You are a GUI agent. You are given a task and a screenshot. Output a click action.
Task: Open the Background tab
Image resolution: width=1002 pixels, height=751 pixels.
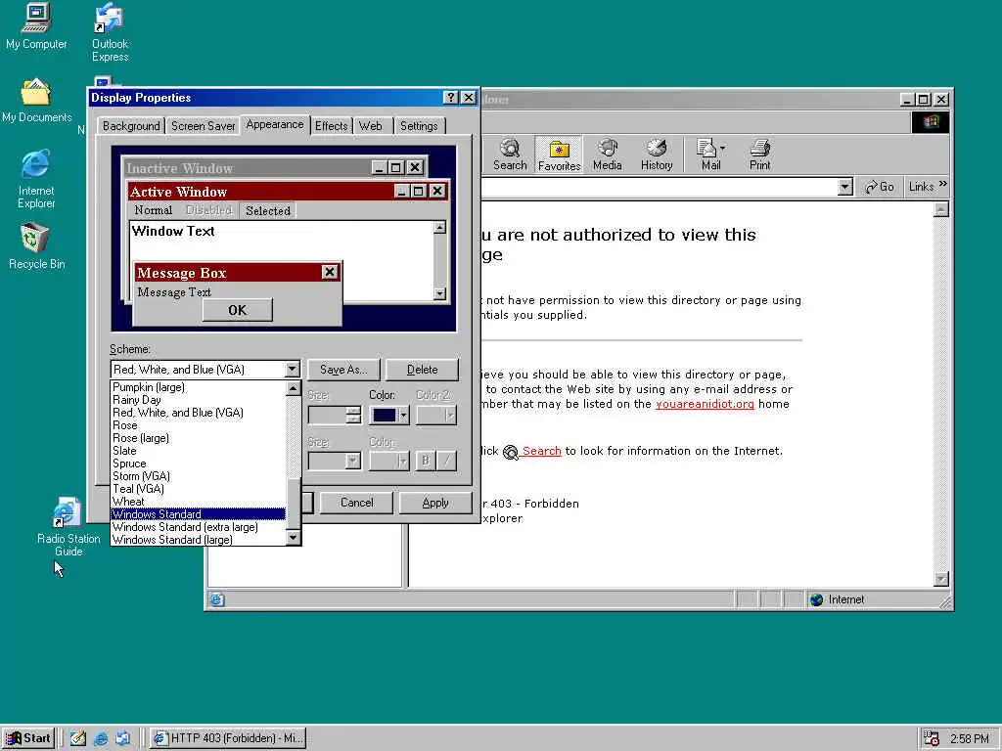(131, 126)
